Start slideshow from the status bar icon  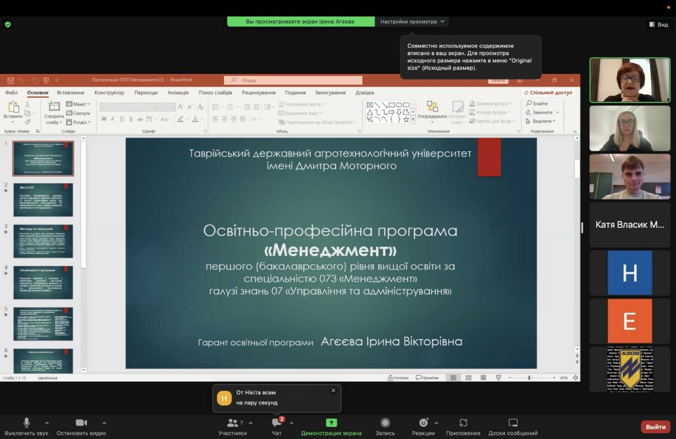coord(497,377)
